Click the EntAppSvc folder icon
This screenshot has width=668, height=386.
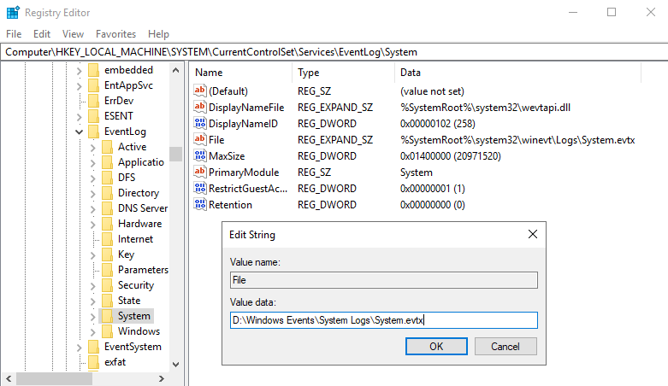[93, 85]
